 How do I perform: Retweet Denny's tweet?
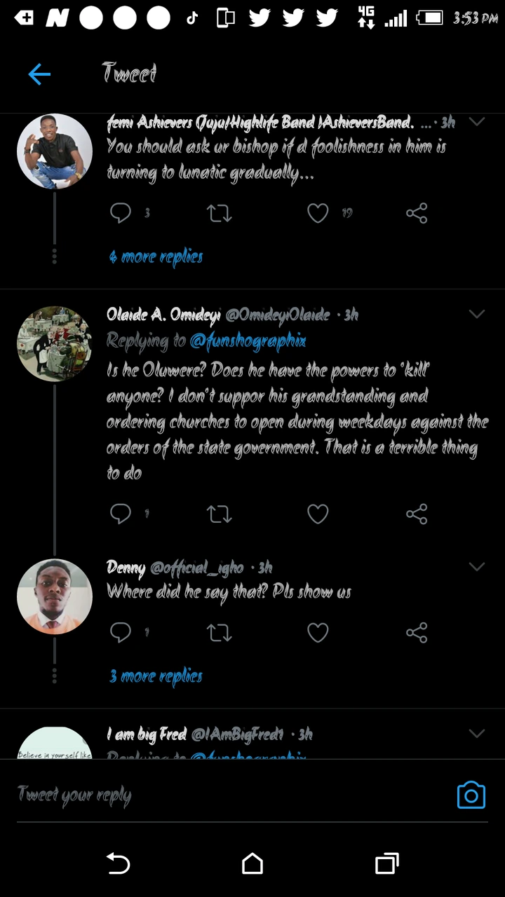pyautogui.click(x=220, y=633)
